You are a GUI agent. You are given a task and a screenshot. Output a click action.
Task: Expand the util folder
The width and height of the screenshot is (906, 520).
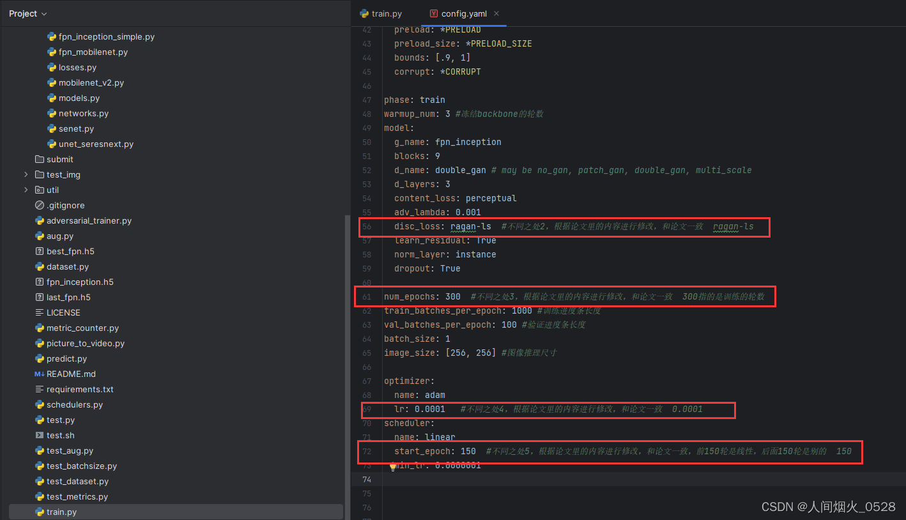(x=26, y=190)
